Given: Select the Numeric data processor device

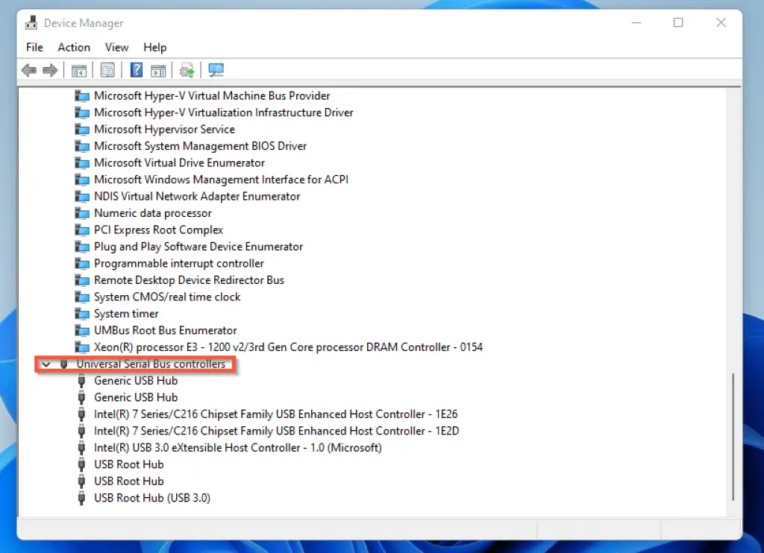Looking at the screenshot, I should point(152,212).
